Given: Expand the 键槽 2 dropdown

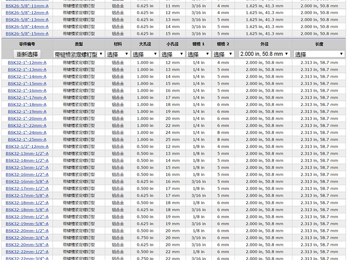Looking at the screenshot, I should (223, 54).
